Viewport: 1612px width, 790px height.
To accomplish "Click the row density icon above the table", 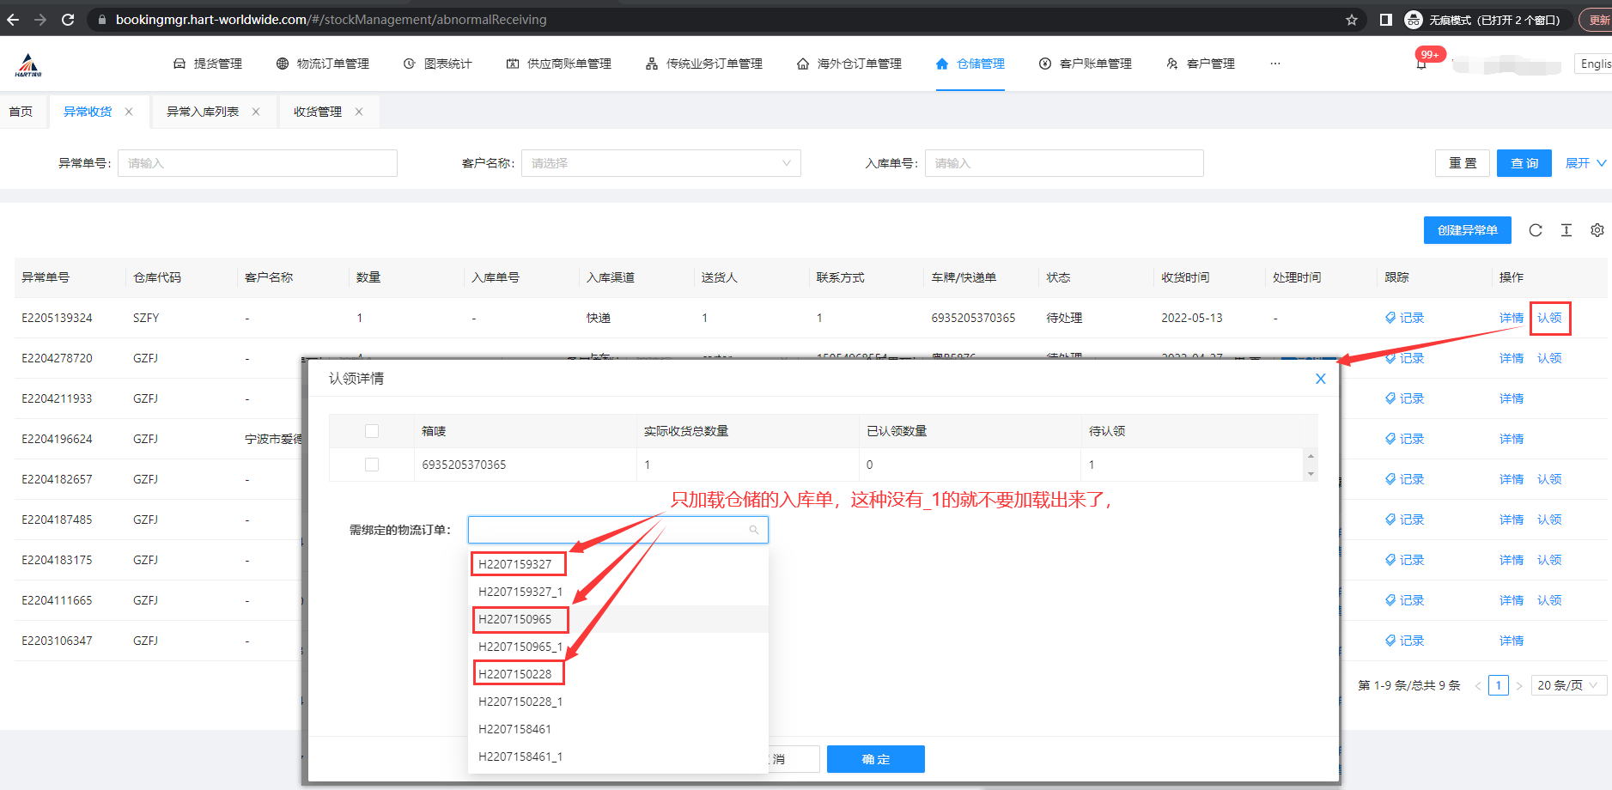I will point(1566,230).
